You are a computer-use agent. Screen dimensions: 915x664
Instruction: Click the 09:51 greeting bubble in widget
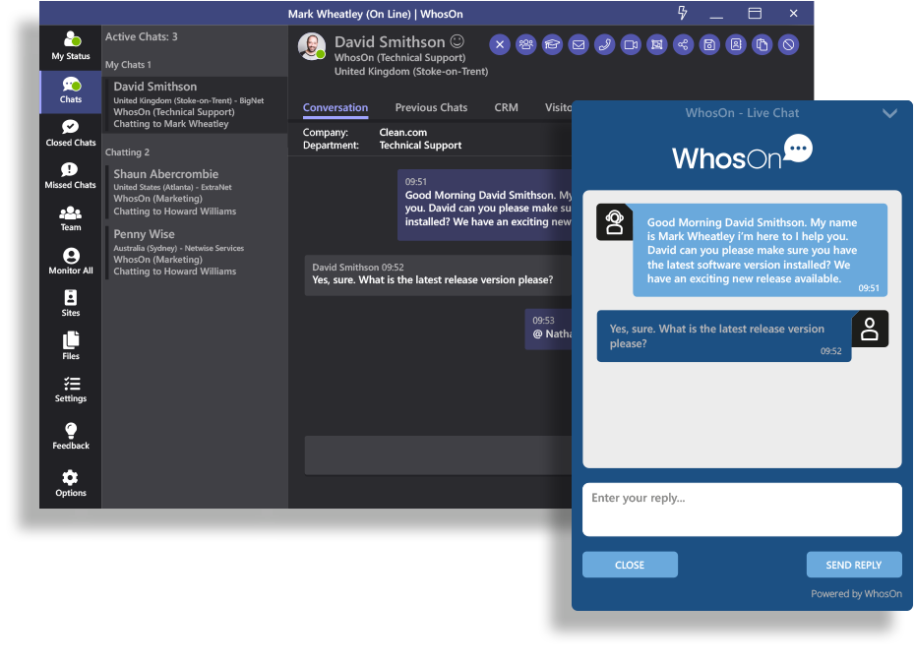pyautogui.click(x=760, y=250)
